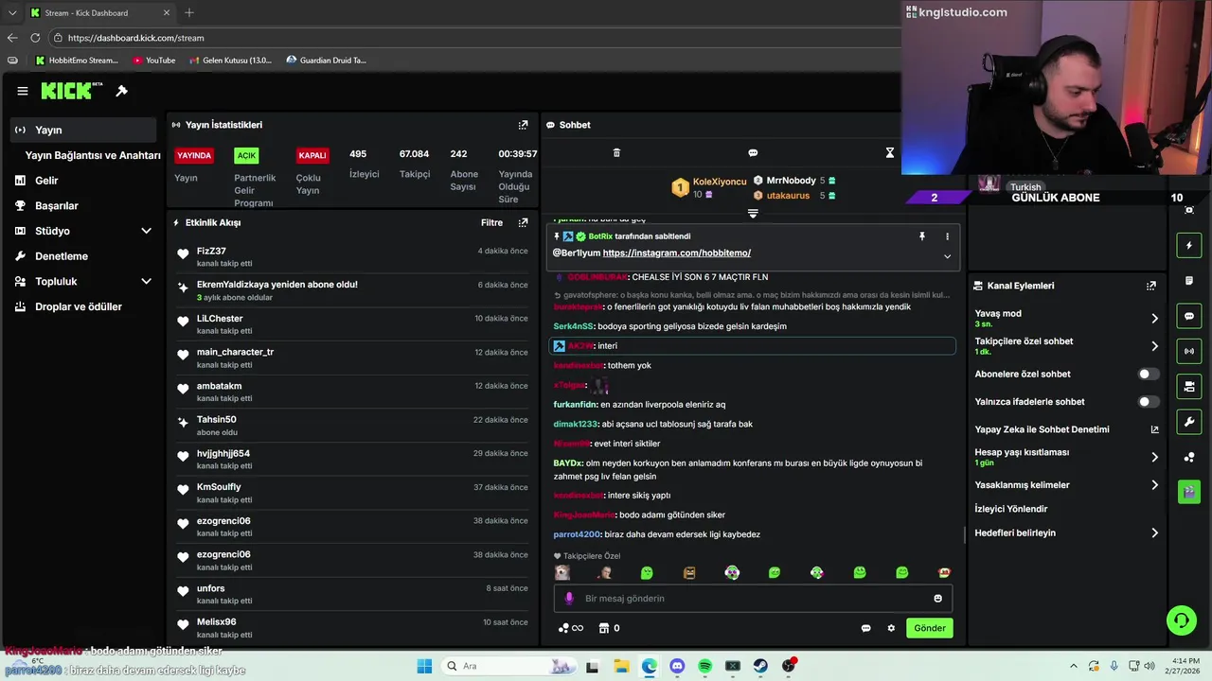Select the lightning bolt icon in the right sidebar
1212x681 pixels.
(x=1189, y=246)
